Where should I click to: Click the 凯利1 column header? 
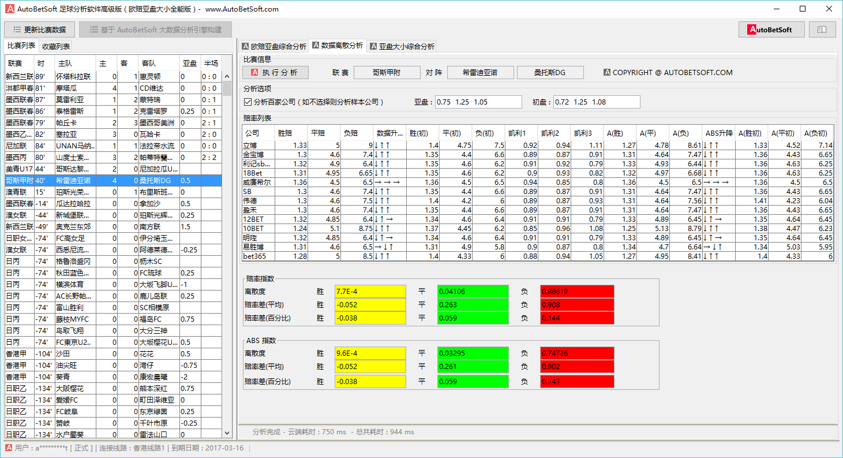(522, 133)
